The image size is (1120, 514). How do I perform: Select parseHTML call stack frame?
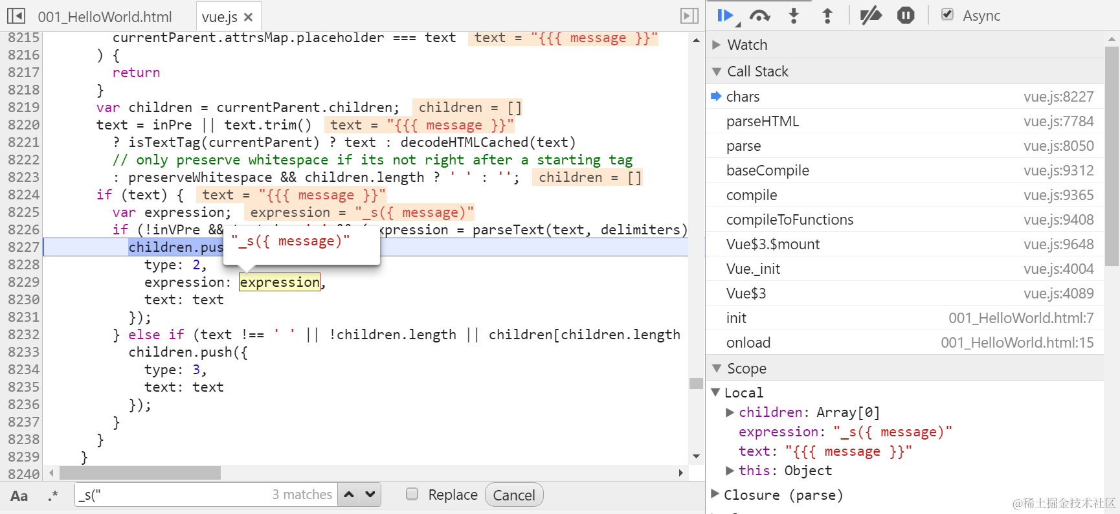point(904,121)
